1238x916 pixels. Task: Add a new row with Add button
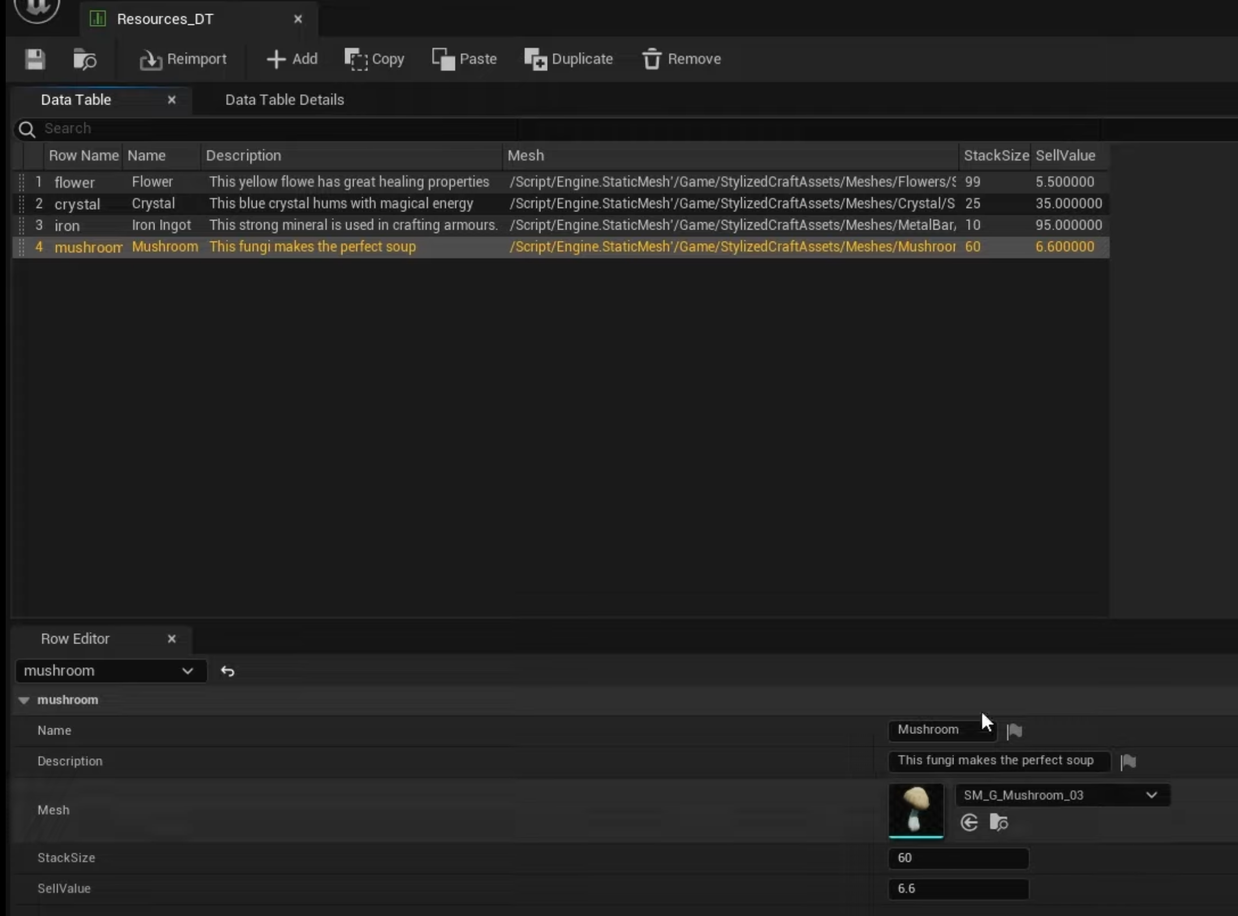tap(292, 59)
